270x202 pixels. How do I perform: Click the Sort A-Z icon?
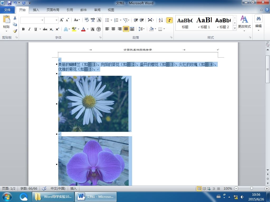pos(161,20)
